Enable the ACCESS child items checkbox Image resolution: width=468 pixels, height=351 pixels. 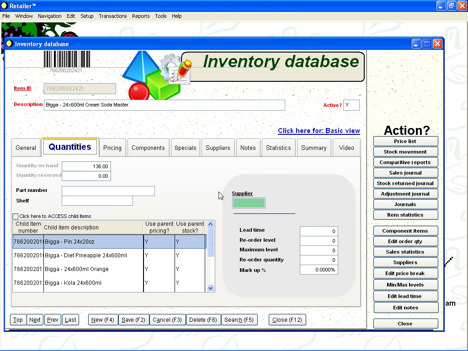[x=16, y=216]
